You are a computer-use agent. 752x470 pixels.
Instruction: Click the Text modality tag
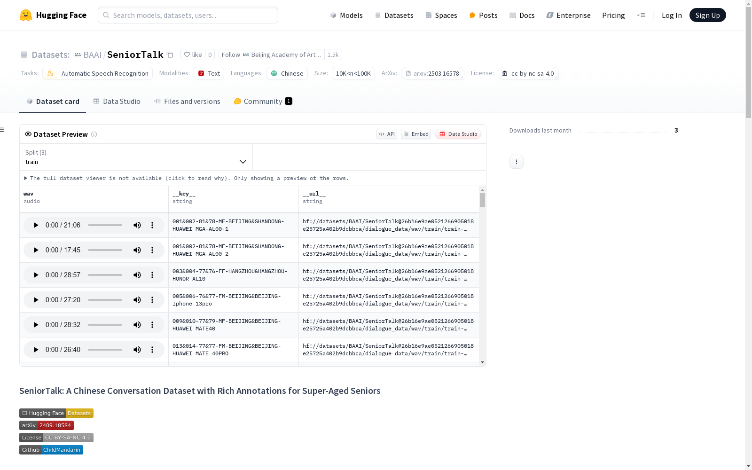click(x=209, y=73)
